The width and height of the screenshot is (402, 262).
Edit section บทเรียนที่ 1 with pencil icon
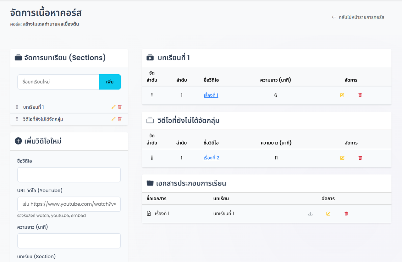(x=113, y=107)
